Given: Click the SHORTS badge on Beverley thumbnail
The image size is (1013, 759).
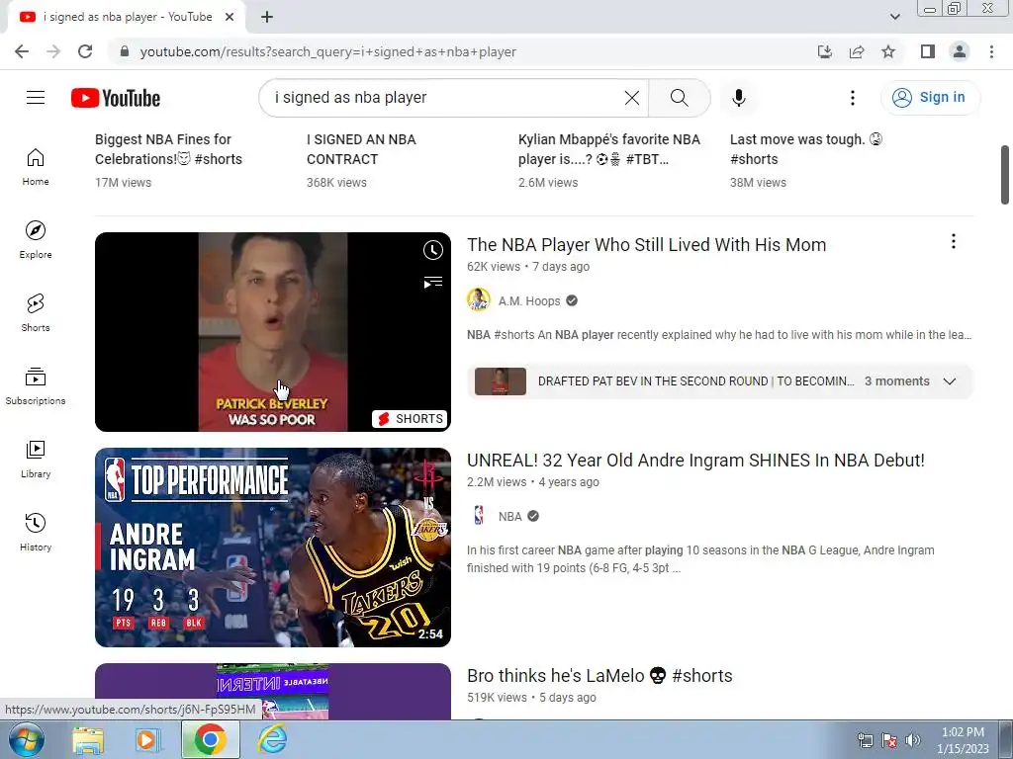Looking at the screenshot, I should tap(411, 419).
